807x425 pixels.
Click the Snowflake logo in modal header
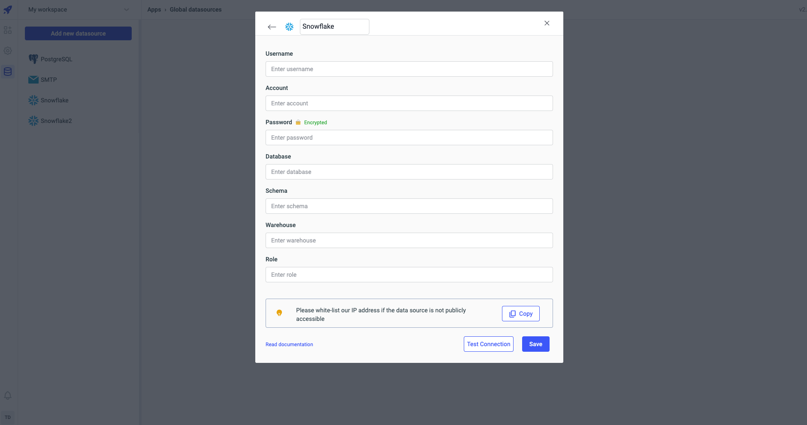click(290, 27)
